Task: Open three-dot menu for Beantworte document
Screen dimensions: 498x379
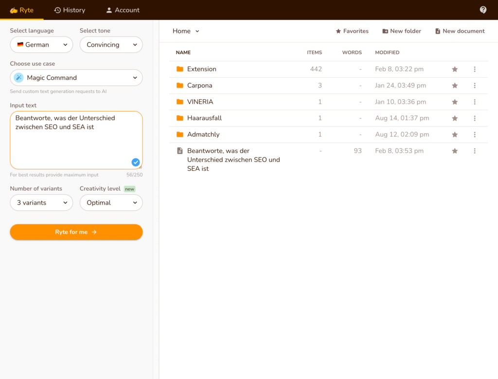Action: (x=475, y=151)
